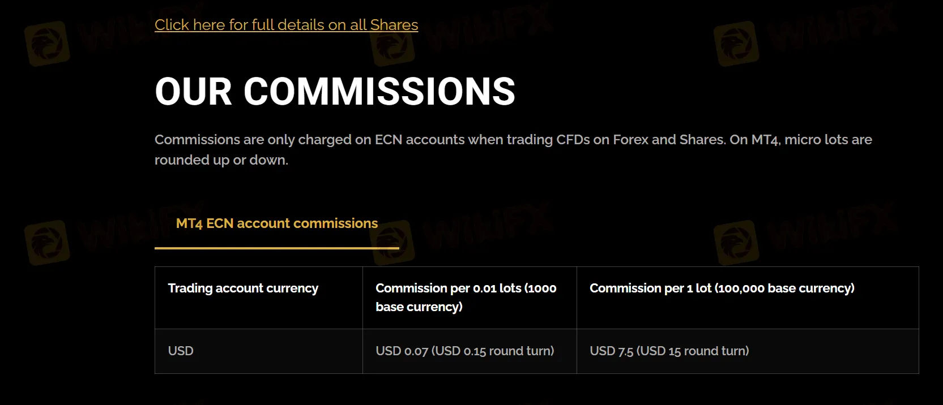Image resolution: width=943 pixels, height=405 pixels.
Task: Click the WikiFX logo above the Commission per 1 lot column
Action: (736, 242)
